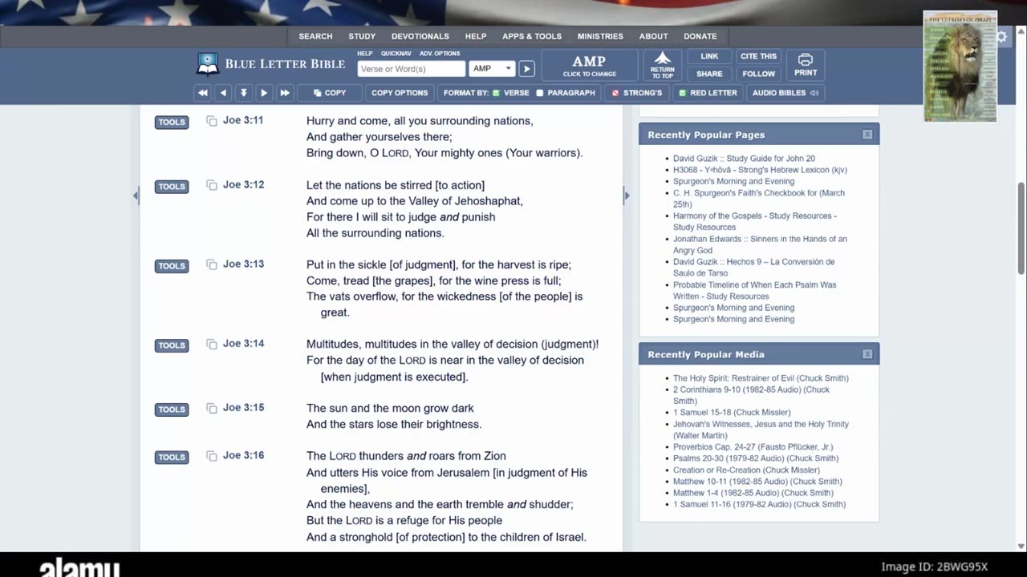
Task: Open Adv. Options above the search box
Action: pos(440,54)
